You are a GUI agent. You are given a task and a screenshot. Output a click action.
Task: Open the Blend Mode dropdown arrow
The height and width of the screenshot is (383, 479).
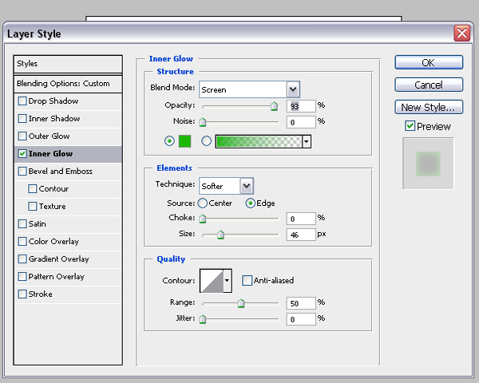(293, 89)
